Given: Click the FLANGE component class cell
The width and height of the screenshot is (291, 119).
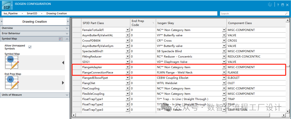Looking at the screenshot, I should click(x=256, y=73).
